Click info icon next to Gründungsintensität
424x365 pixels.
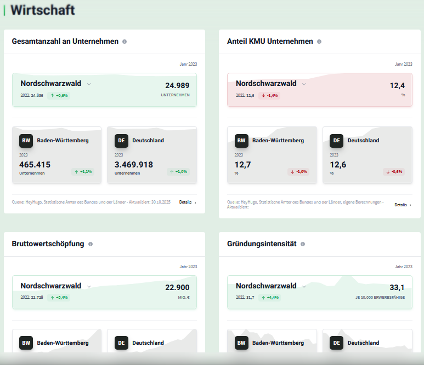coord(303,244)
